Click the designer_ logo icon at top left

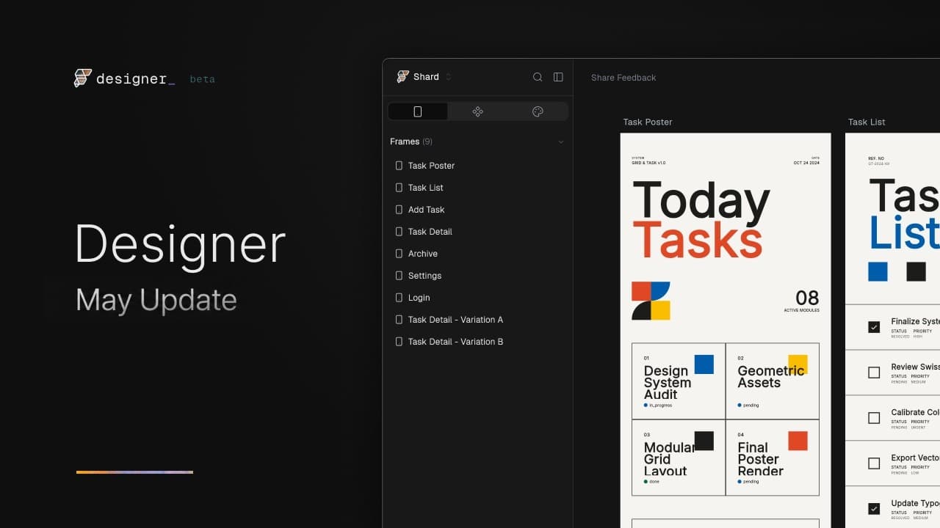[83, 78]
